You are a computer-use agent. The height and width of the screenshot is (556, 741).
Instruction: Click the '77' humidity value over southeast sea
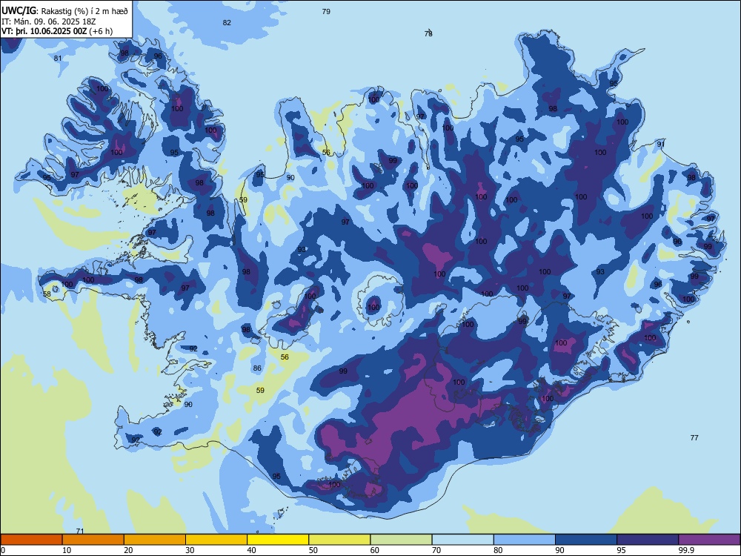click(694, 438)
